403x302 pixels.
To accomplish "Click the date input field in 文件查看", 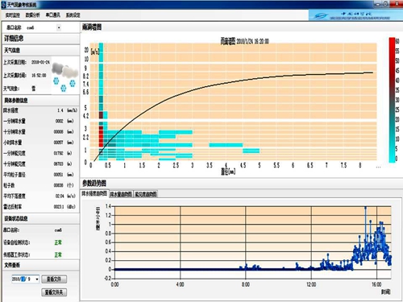I will pyautogui.click(x=23, y=279).
